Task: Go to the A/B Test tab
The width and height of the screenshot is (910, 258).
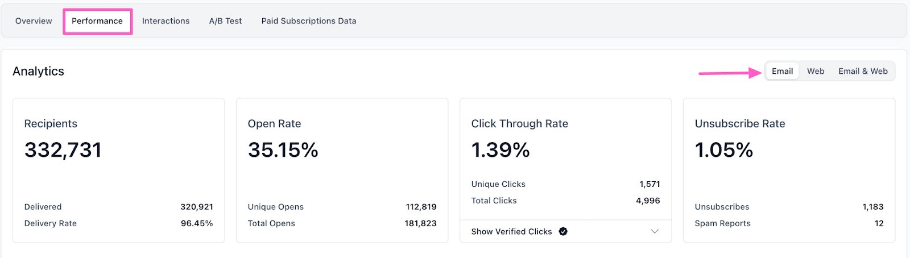Action: [x=225, y=21]
